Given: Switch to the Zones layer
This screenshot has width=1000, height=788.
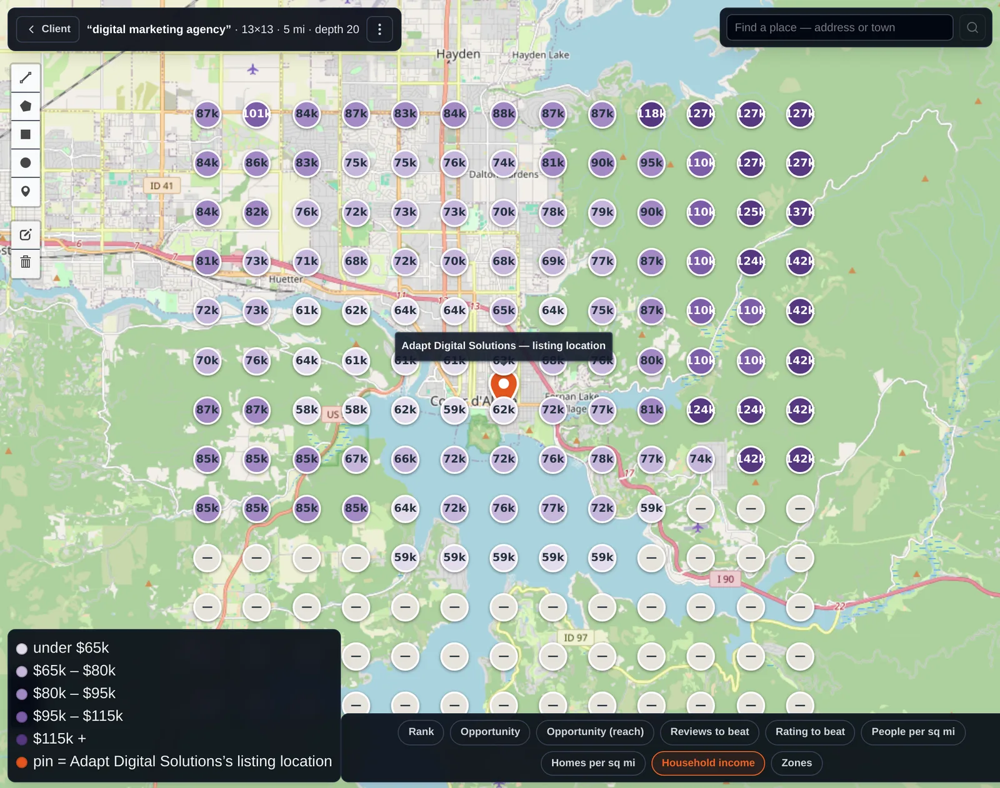Looking at the screenshot, I should coord(797,763).
